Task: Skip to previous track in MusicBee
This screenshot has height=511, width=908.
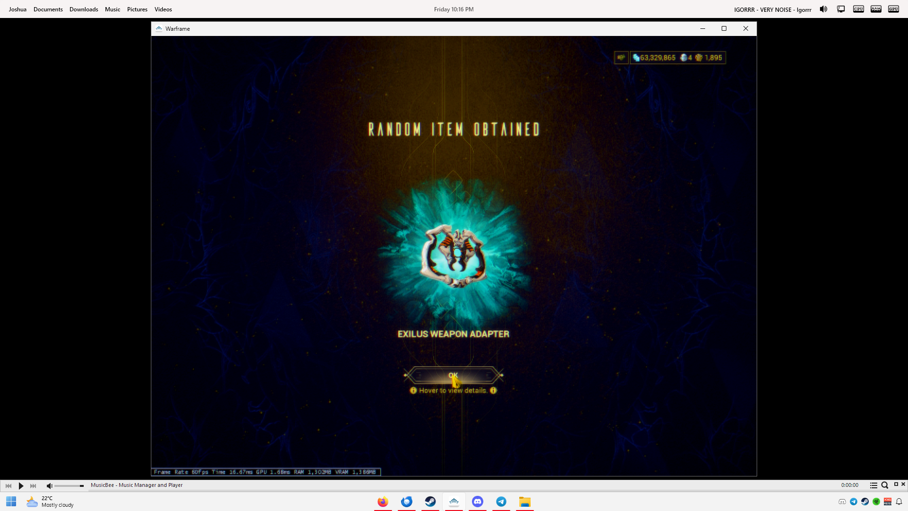Action: [9, 485]
